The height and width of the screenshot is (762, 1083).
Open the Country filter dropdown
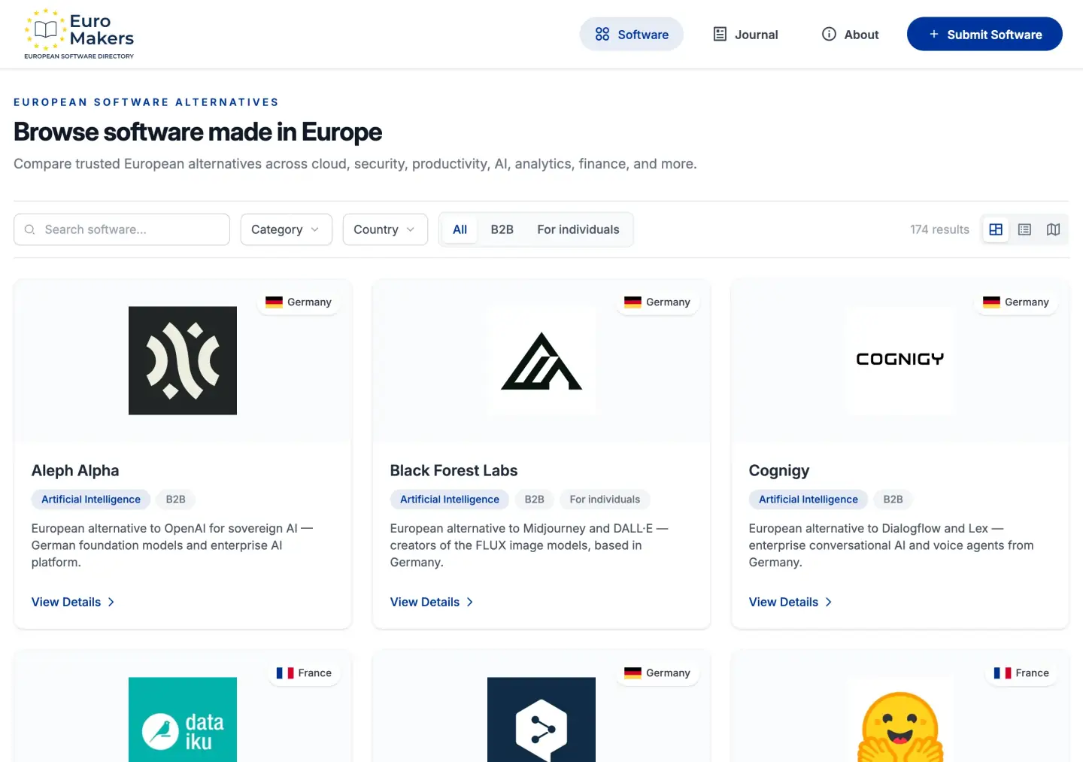pos(385,229)
